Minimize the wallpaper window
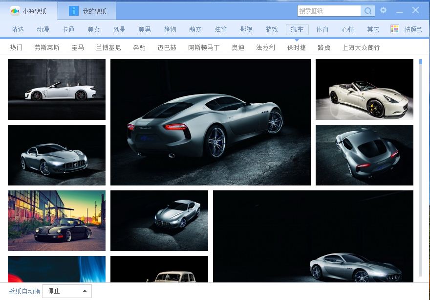Viewport: 430px width, 300px height. pos(400,11)
